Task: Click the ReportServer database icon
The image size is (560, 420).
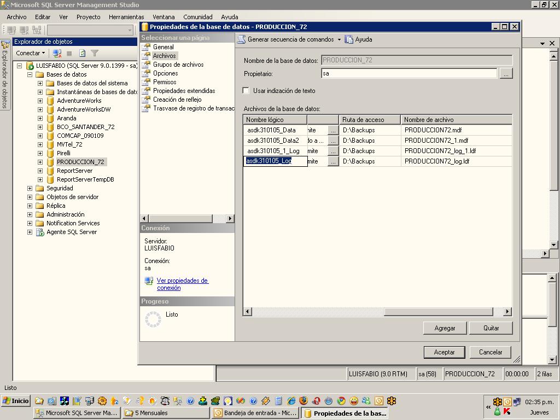Action: (x=50, y=171)
